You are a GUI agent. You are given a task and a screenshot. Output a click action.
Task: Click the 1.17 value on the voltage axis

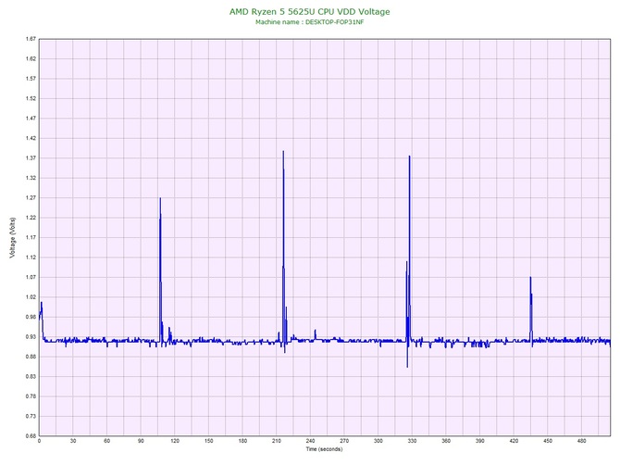click(31, 237)
